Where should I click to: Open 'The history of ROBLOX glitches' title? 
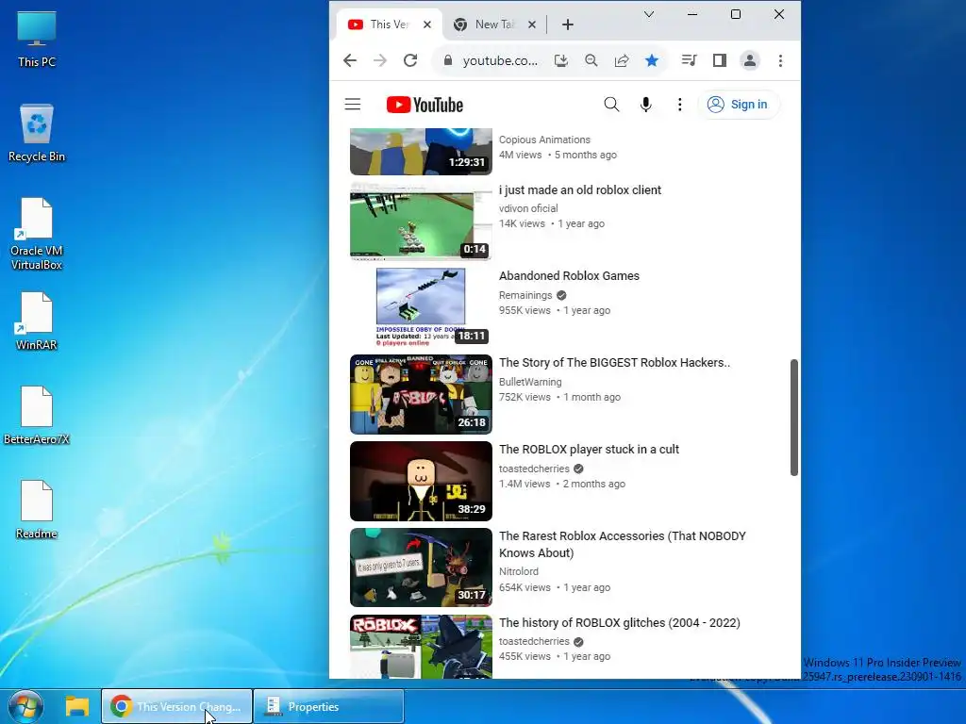pos(619,623)
